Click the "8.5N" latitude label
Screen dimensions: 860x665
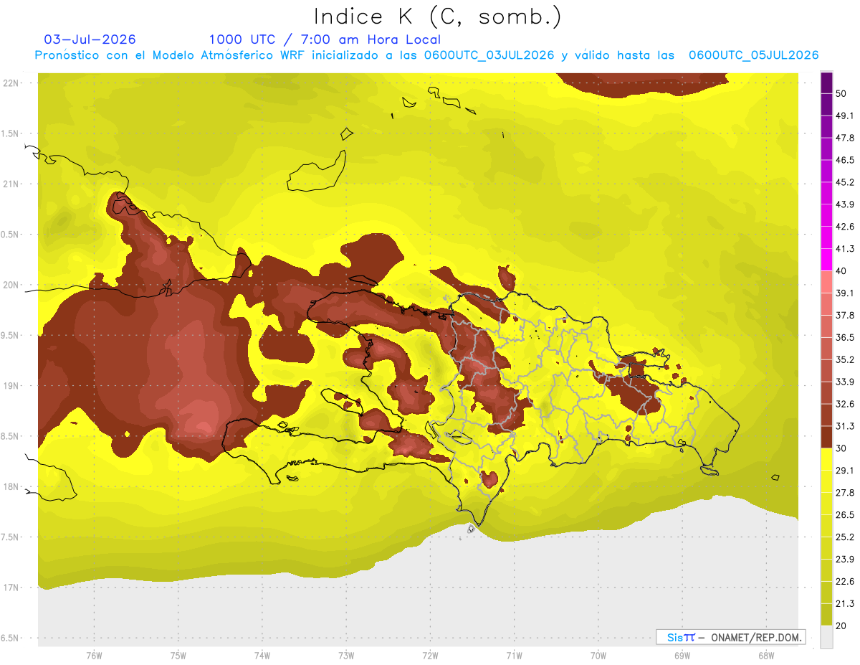11,436
